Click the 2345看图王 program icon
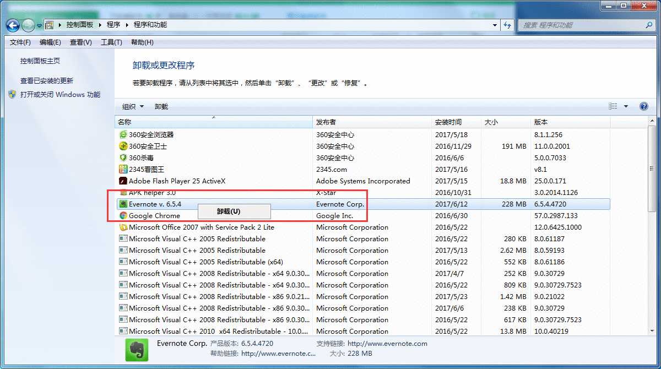The height and width of the screenshot is (369, 661). pyautogui.click(x=123, y=170)
